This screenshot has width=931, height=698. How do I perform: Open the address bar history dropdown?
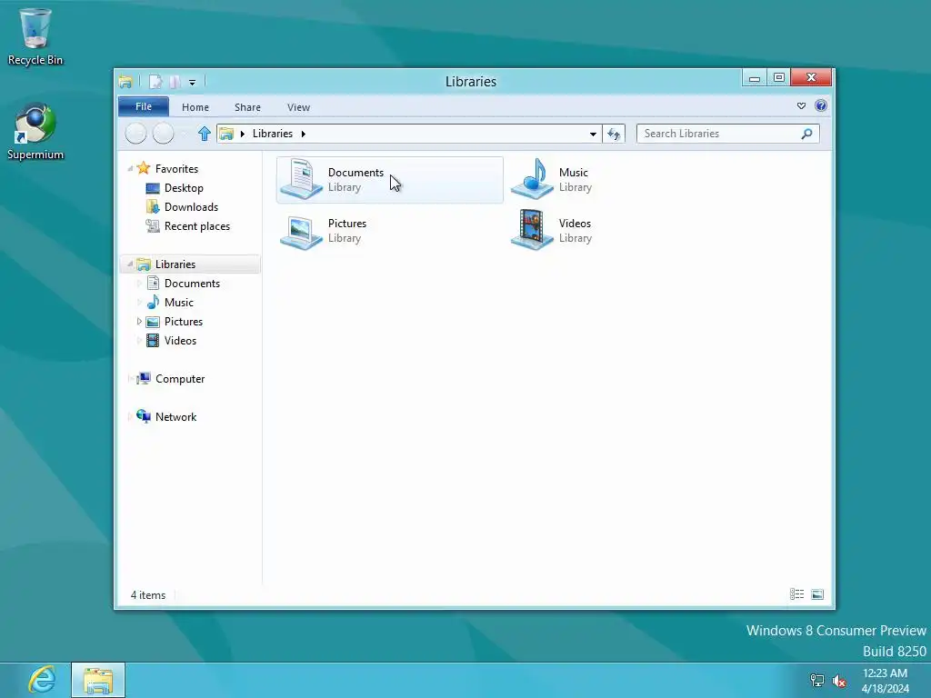593,135
